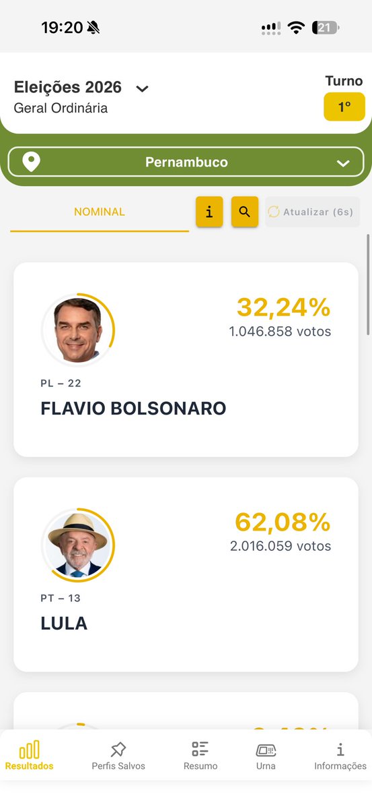Open the Urna ballot box icon
The height and width of the screenshot is (809, 372).
(x=266, y=750)
